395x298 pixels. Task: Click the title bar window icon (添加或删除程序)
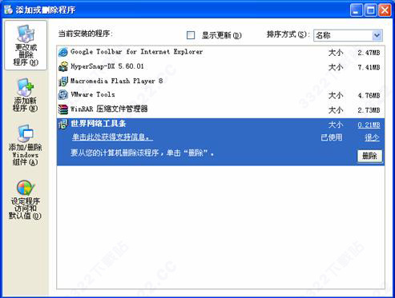[8, 10]
